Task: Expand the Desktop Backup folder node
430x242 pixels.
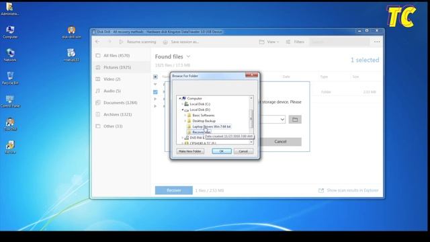Action: [185, 121]
